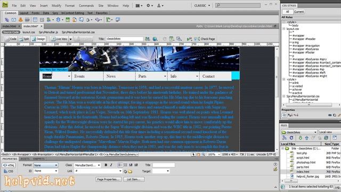The width and height of the screenshot is (341, 192).
Task: Click the Named Anchor insert icon
Action: pyautogui.click(x=20, y=20)
